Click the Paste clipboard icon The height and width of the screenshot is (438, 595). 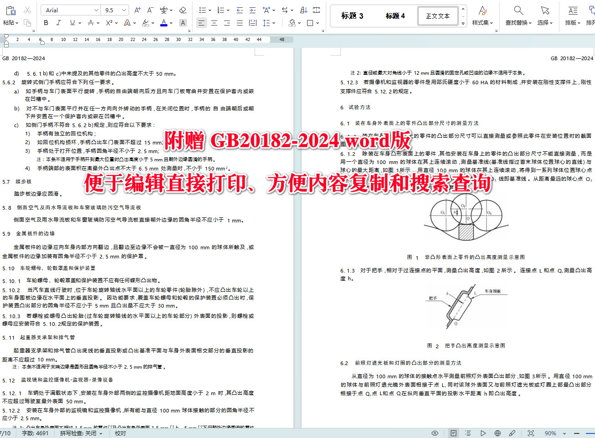tap(10, 10)
